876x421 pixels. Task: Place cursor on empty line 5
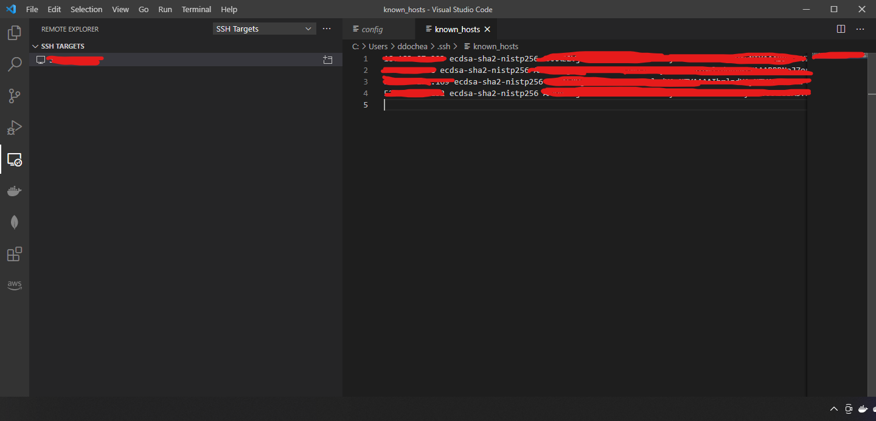click(594, 105)
